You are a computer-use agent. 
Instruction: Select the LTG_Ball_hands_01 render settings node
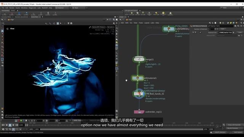click(x=139, y=94)
